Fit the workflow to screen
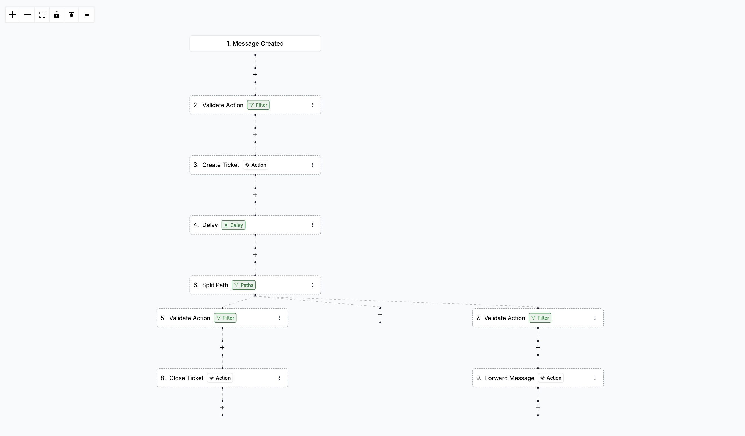This screenshot has height=436, width=745. [x=42, y=14]
